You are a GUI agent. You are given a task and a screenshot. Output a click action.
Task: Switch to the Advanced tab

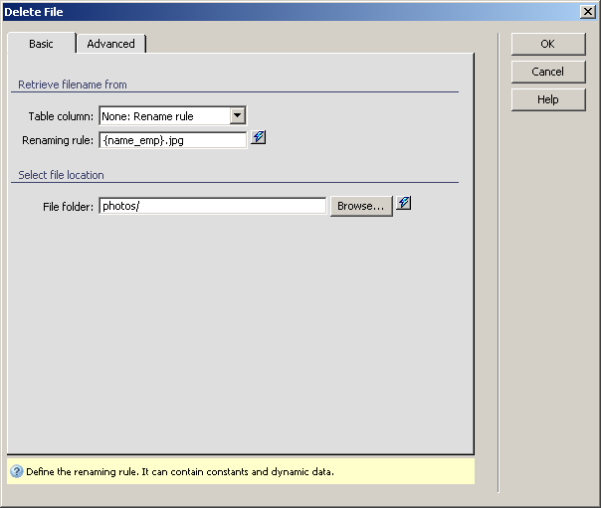tap(110, 44)
